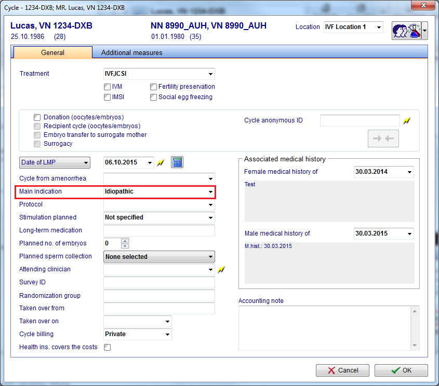Check Recipient cycle (oocytes/embryos) option
The width and height of the screenshot is (439, 386).
click(37, 127)
